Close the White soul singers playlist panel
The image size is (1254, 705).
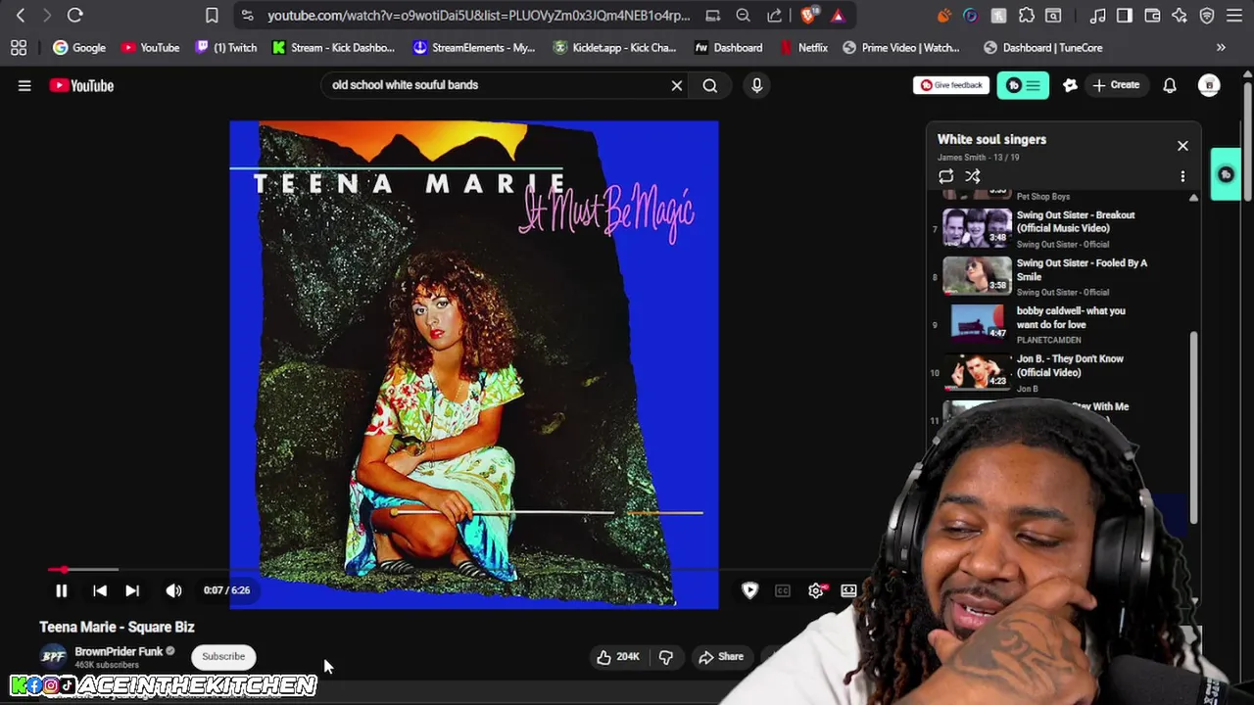[x=1182, y=146]
